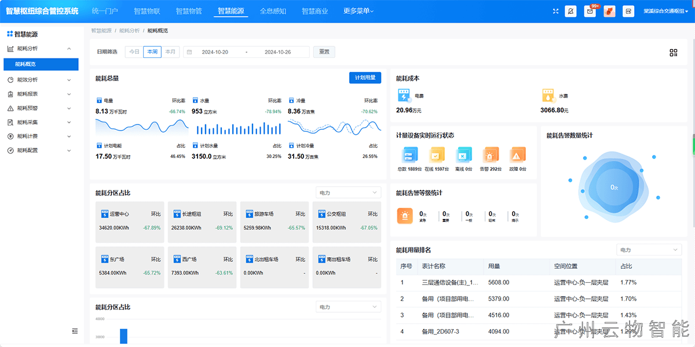Switch date filter to 今日
This screenshot has height=347, width=695.
(134, 52)
